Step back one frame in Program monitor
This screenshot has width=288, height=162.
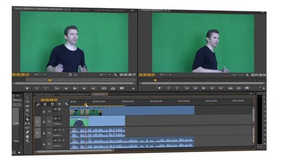(x=195, y=88)
